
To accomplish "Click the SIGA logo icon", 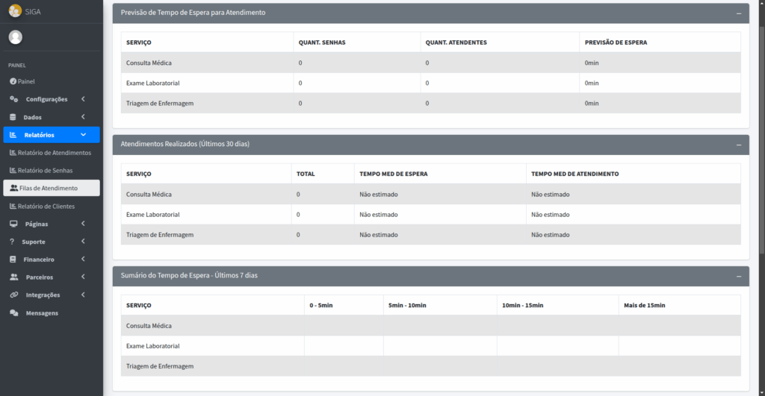I will click(15, 10).
